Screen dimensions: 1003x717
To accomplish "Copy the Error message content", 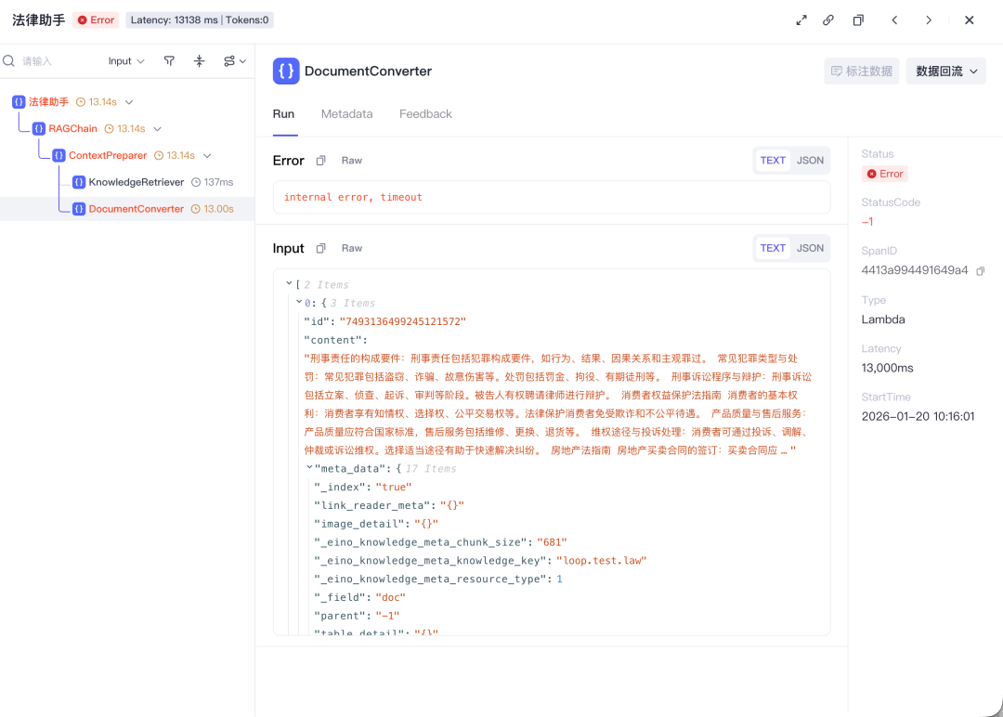I will pos(320,161).
